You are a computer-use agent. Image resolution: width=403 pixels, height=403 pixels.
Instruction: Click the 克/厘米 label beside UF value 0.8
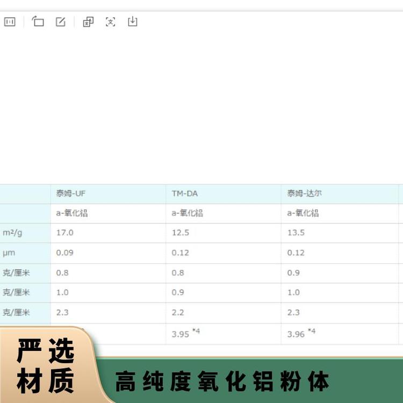coord(16,273)
